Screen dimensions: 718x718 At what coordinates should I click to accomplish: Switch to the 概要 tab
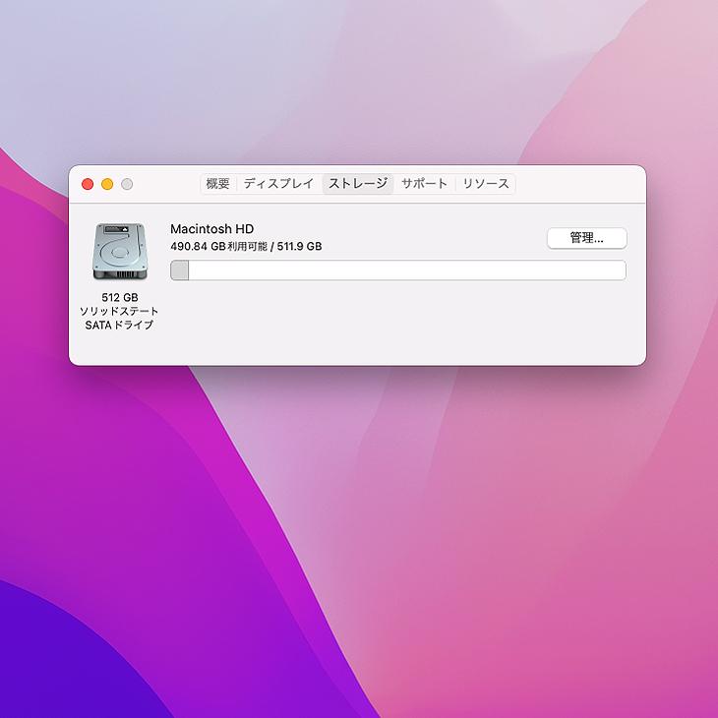pyautogui.click(x=217, y=184)
